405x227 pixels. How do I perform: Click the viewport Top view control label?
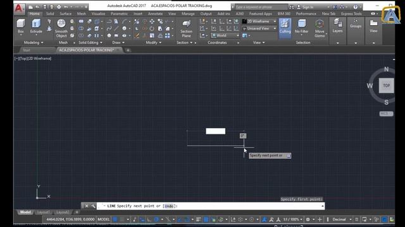click(x=23, y=59)
